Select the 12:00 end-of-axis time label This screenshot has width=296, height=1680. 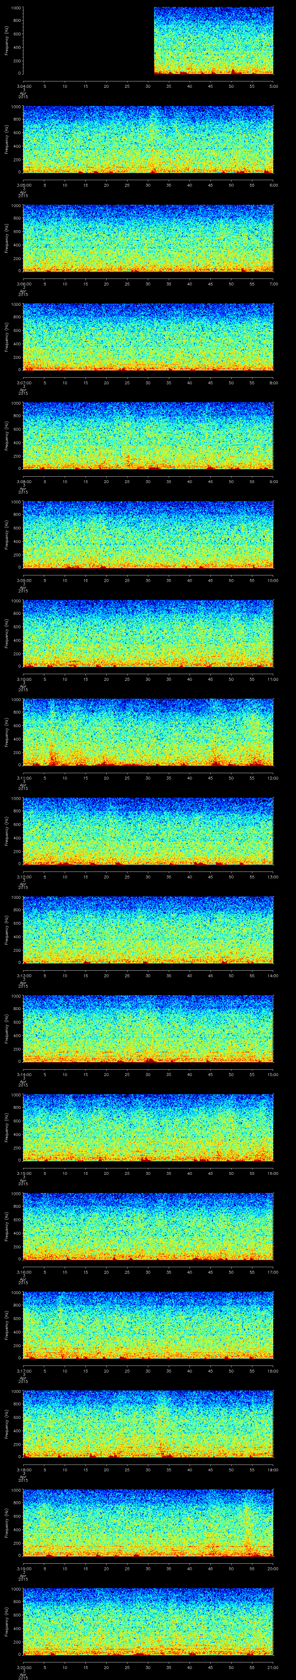[x=273, y=778]
